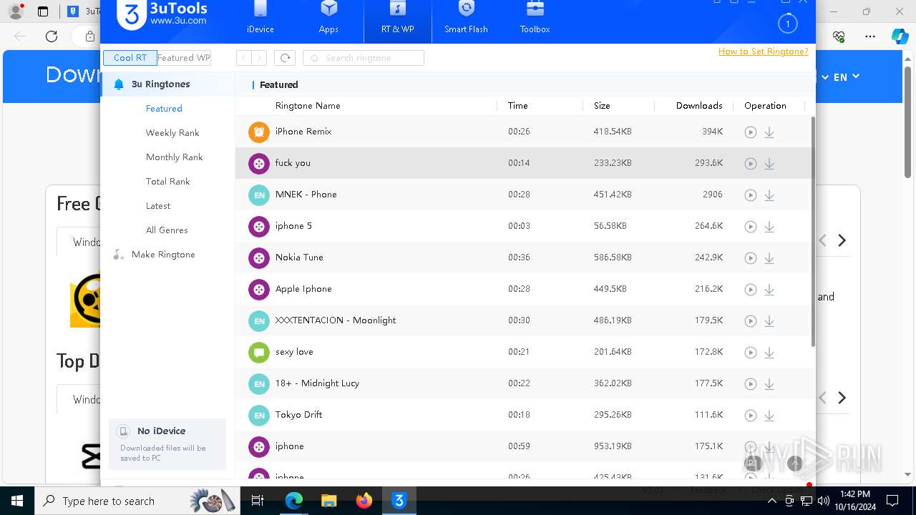Open browser settings ellipsis menu
Screen dimensions: 916x515
point(870,36)
